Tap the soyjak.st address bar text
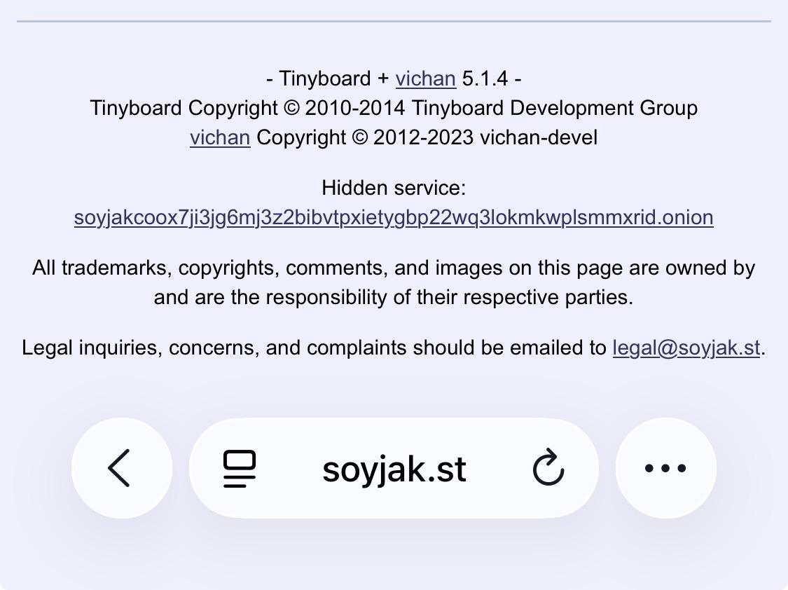 pos(394,469)
